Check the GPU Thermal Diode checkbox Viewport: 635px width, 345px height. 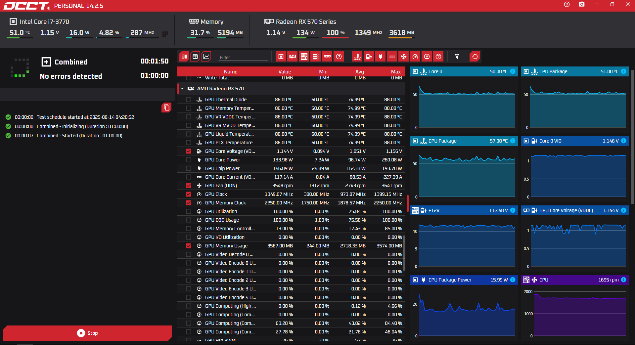tap(189, 100)
